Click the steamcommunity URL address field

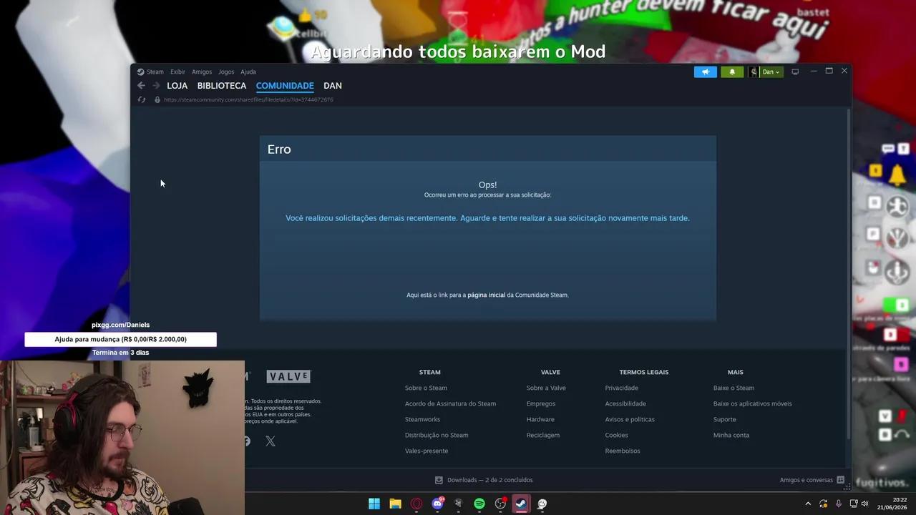248,99
